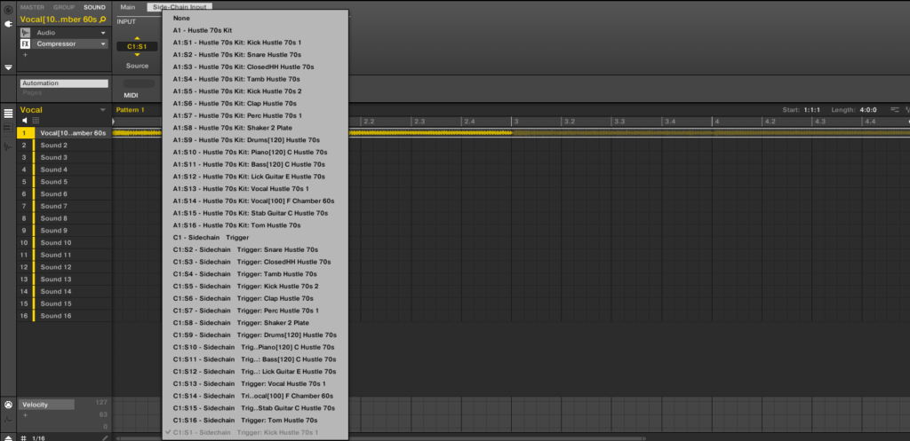This screenshot has width=910, height=441.
Task: Expand the Vocal group dropdown arrow
Action: (103, 110)
